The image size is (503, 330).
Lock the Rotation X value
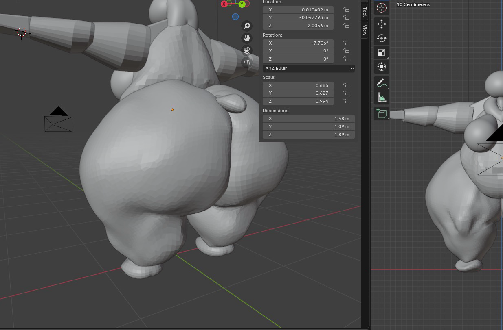(x=346, y=43)
